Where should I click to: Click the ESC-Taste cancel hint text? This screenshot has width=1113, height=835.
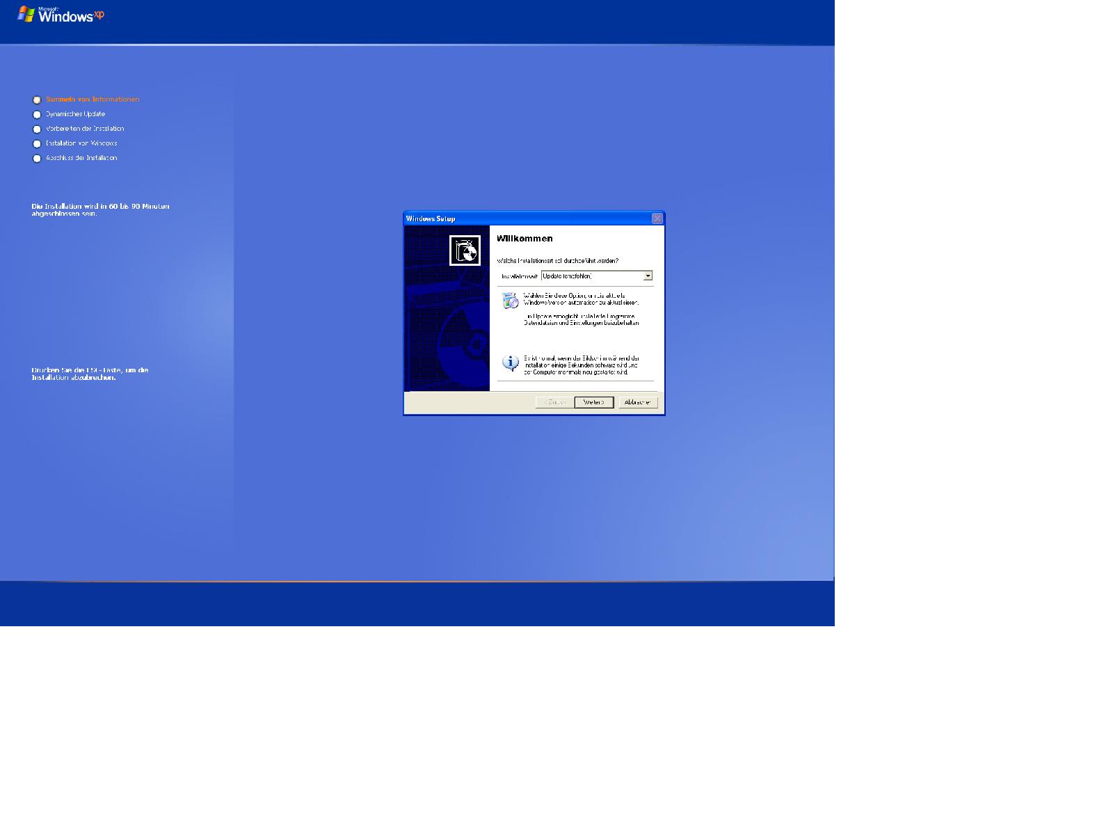(x=90, y=374)
